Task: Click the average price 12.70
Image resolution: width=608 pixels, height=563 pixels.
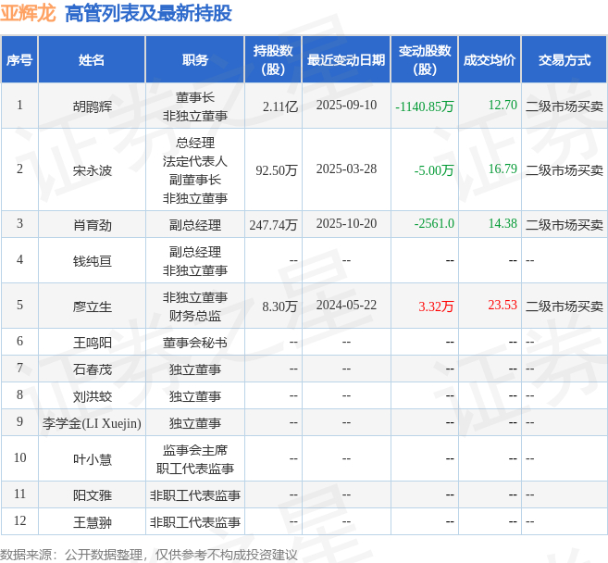Action: [503, 106]
